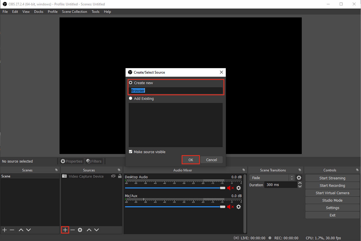Viewport: 361px width, 241px height.
Task: Select Video Capture Device source row
Action: click(x=91, y=176)
